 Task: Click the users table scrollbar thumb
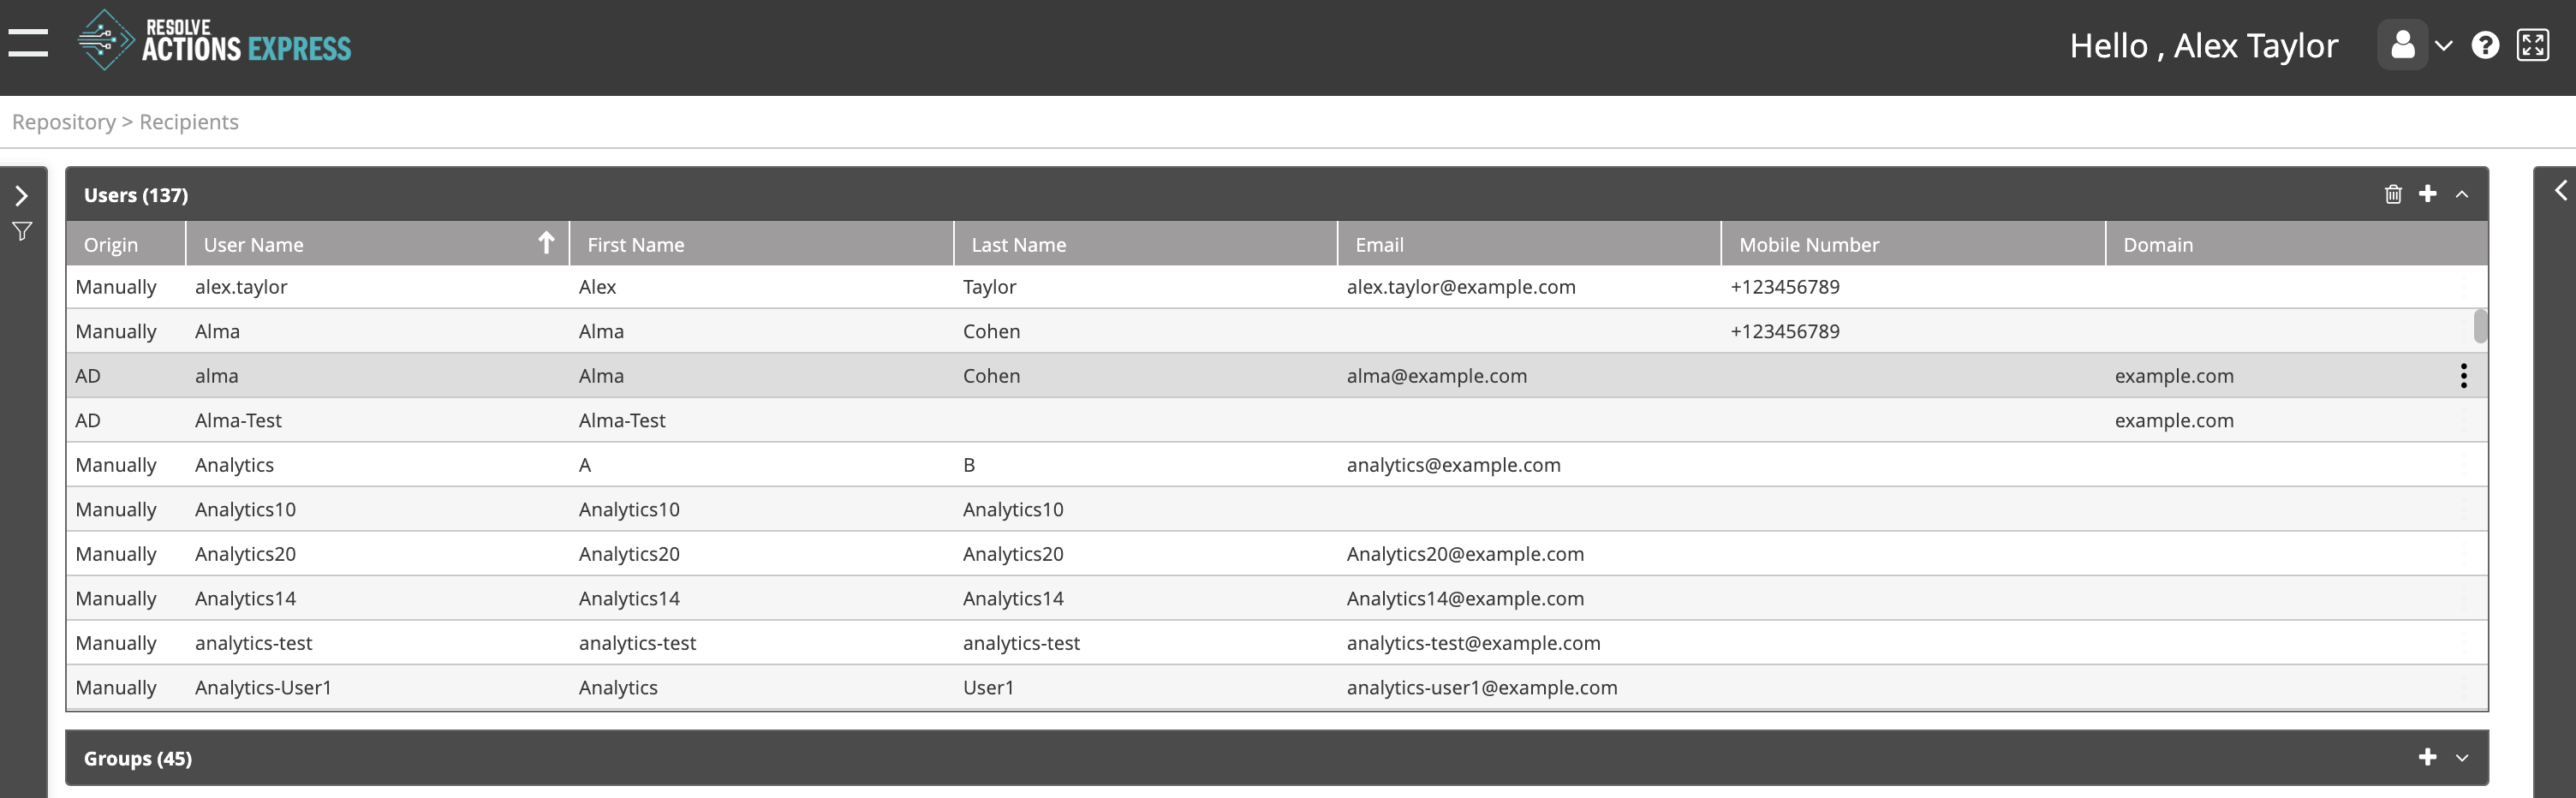2480,326
